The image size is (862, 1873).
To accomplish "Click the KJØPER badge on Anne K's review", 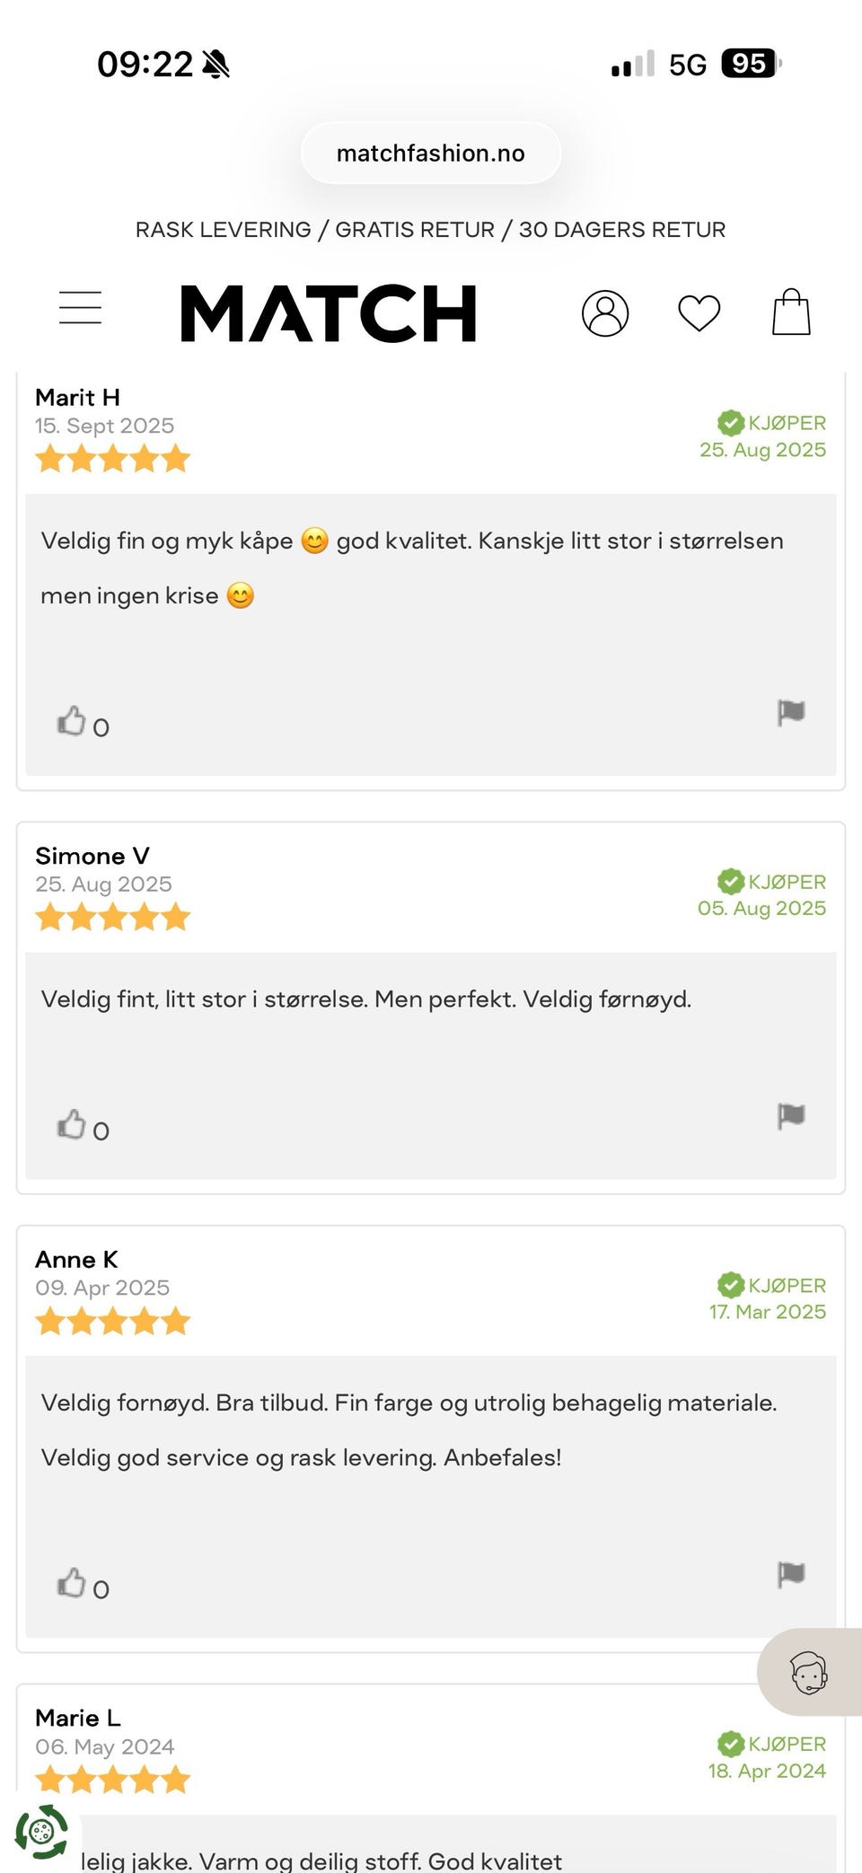I will (x=772, y=1285).
